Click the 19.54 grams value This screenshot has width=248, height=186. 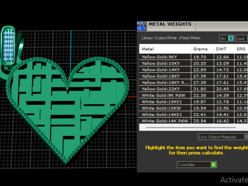click(x=199, y=108)
